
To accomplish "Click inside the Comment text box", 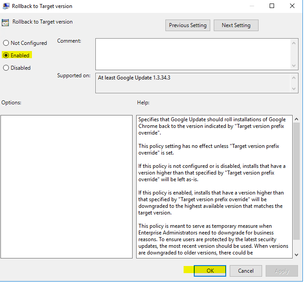I will pos(192,54).
